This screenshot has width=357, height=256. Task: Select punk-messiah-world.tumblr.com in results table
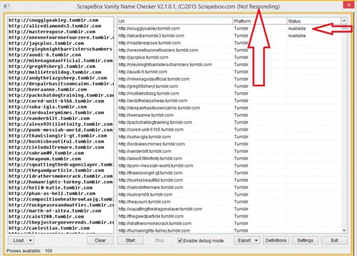(156, 166)
